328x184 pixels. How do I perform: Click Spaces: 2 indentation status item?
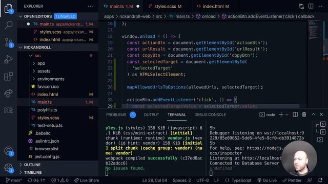181,180
